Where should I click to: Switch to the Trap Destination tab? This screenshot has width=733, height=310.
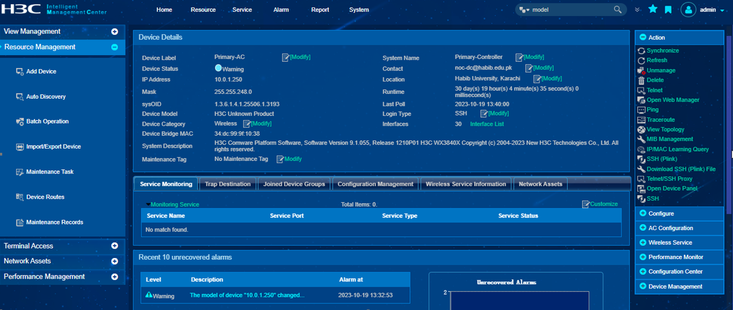(x=228, y=184)
